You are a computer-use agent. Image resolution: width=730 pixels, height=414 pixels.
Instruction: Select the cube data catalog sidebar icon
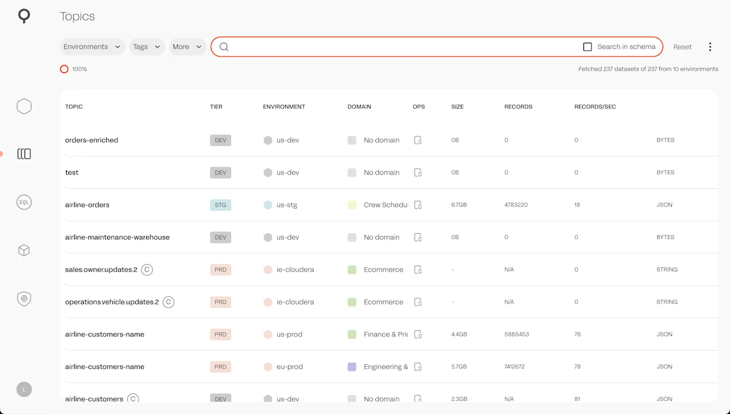pyautogui.click(x=24, y=250)
